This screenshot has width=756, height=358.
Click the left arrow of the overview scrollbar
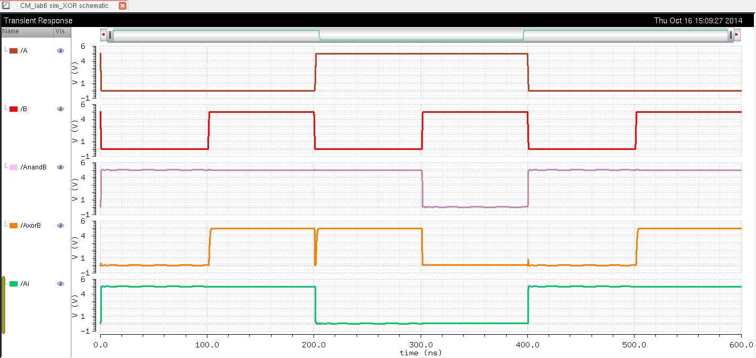click(x=103, y=34)
